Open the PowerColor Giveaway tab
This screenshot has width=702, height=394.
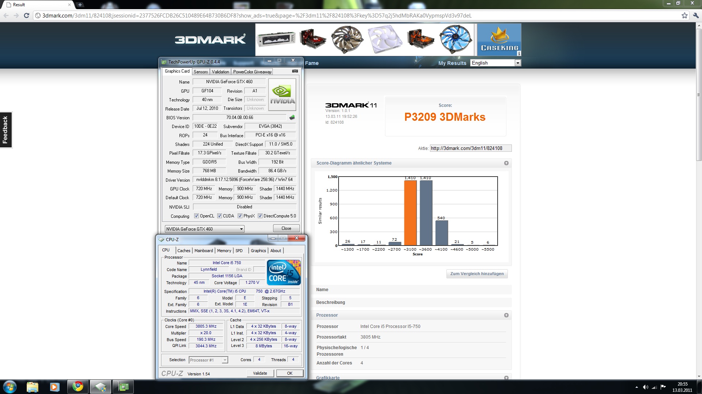(252, 72)
